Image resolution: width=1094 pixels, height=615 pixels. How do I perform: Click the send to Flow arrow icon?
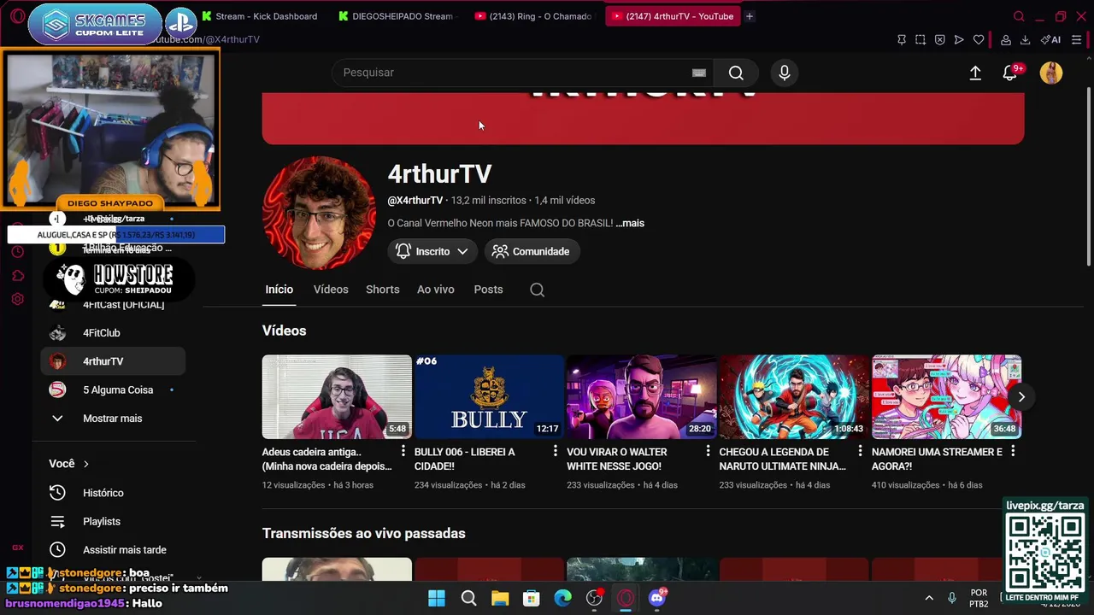pos(959,39)
